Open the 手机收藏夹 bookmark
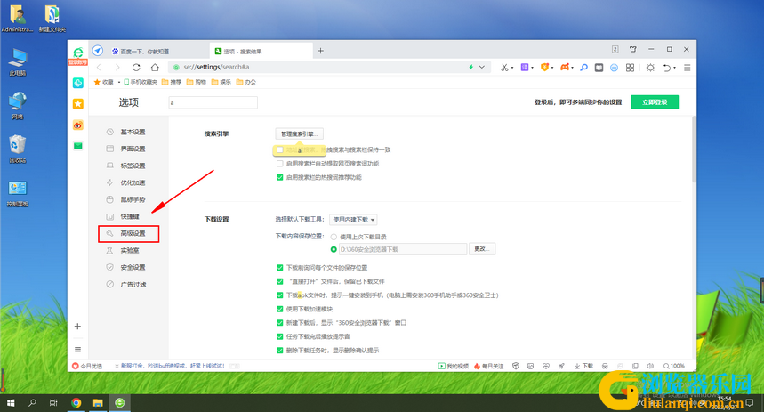This screenshot has height=412, width=764. [141, 82]
